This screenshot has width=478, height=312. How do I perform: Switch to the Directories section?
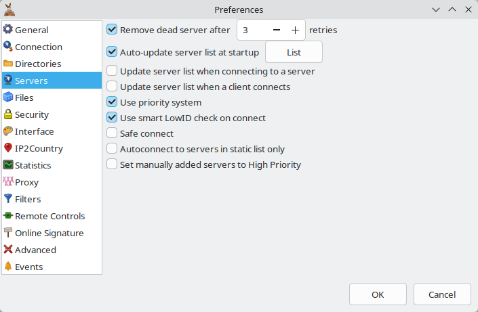tap(38, 64)
